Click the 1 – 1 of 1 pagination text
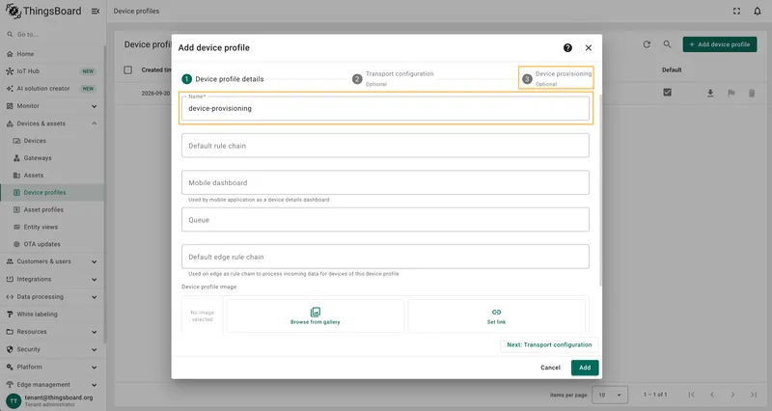This screenshot has height=411, width=772. (x=655, y=395)
